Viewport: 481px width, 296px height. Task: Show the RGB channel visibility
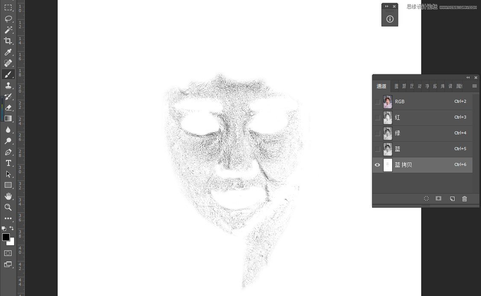coord(378,102)
